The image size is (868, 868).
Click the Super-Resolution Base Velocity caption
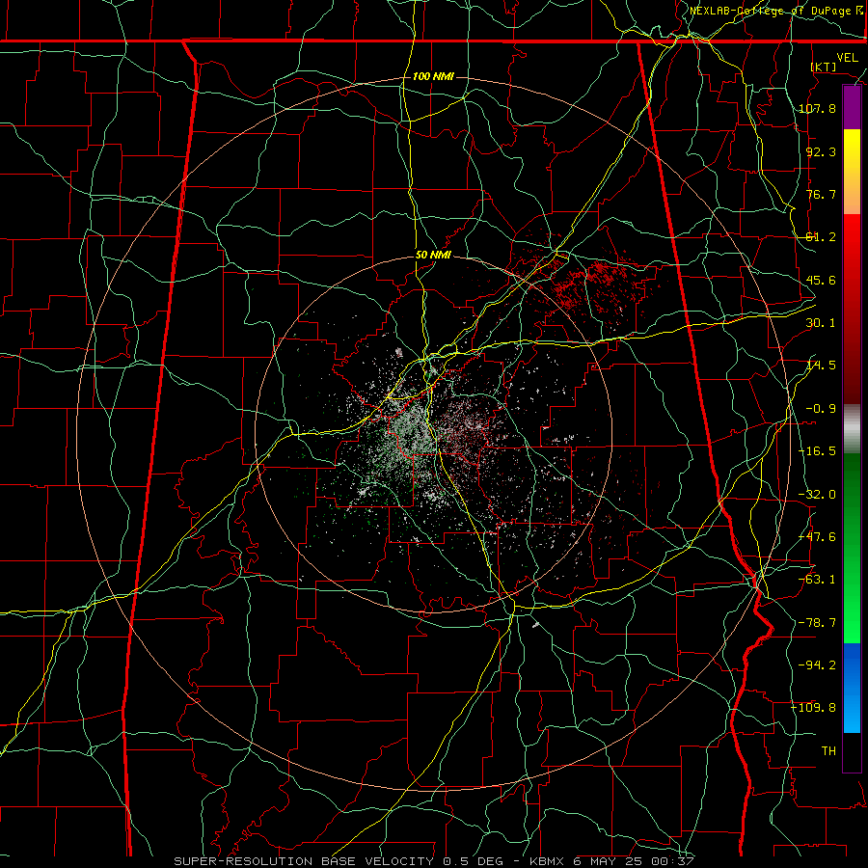434,861
